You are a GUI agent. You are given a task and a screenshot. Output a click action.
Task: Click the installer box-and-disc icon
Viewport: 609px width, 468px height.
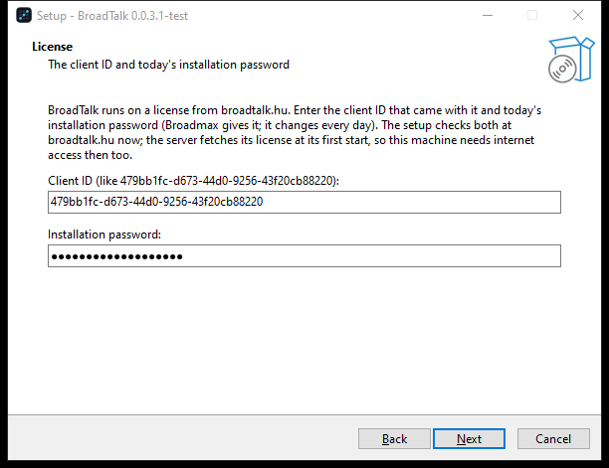pos(571,60)
